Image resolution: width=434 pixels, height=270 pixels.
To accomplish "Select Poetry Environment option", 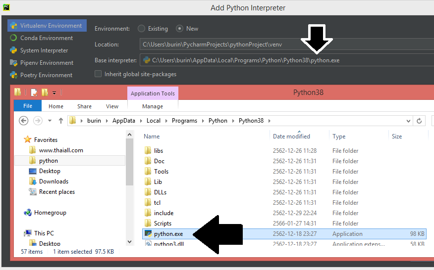I will 41,75.
